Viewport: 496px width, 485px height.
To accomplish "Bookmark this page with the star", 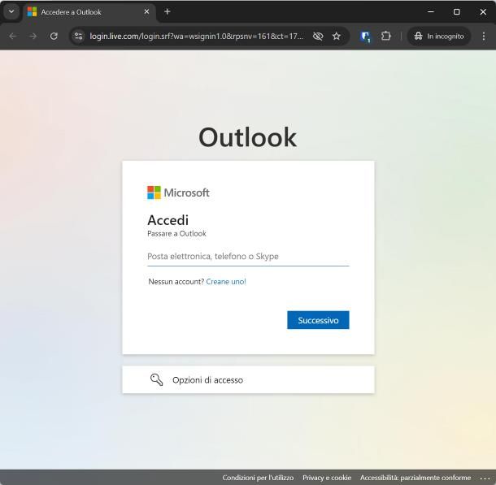I will [337, 37].
